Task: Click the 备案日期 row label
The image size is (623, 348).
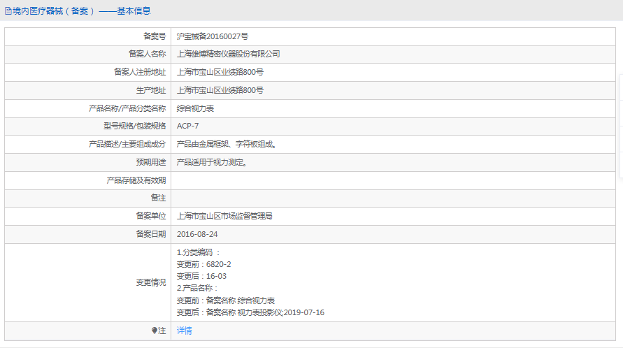Action: coord(151,234)
